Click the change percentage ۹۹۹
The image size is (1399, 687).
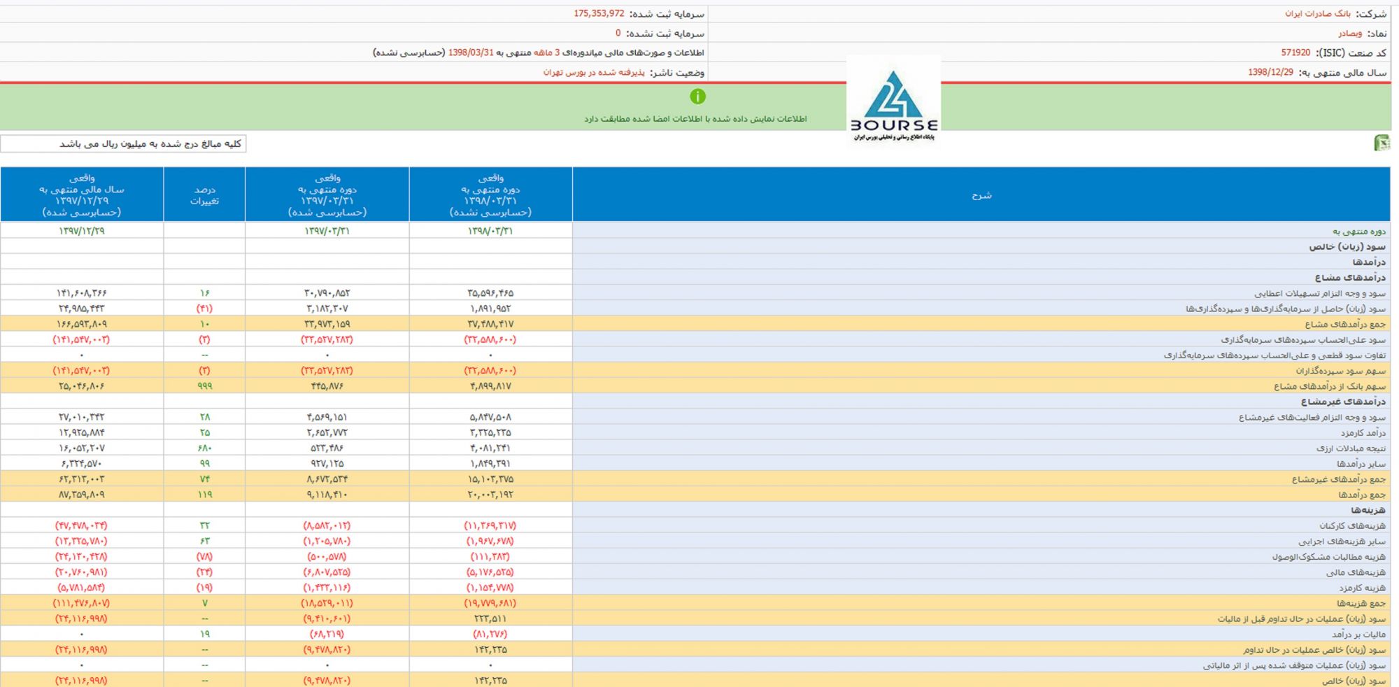[x=204, y=386]
